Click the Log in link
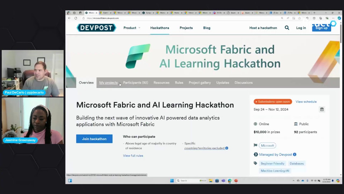Screen dimensions: 344x194 pos(301,28)
